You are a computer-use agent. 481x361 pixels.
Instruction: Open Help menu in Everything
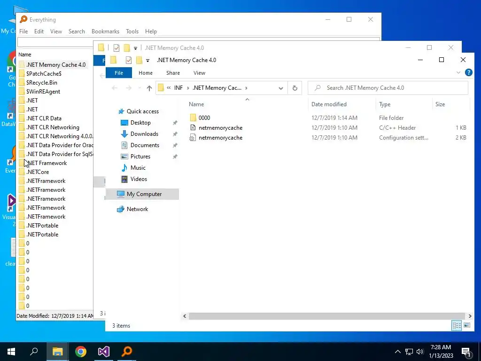(151, 31)
